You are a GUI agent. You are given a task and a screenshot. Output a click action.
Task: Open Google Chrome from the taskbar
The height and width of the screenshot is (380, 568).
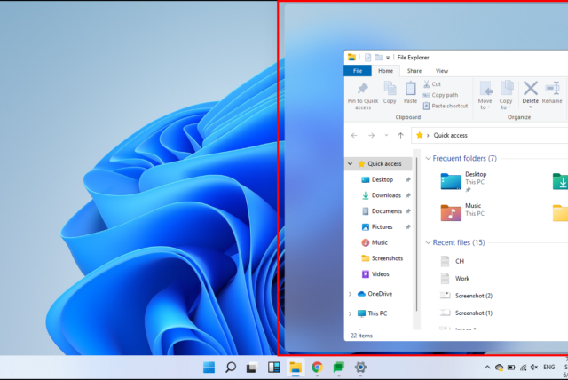point(317,367)
